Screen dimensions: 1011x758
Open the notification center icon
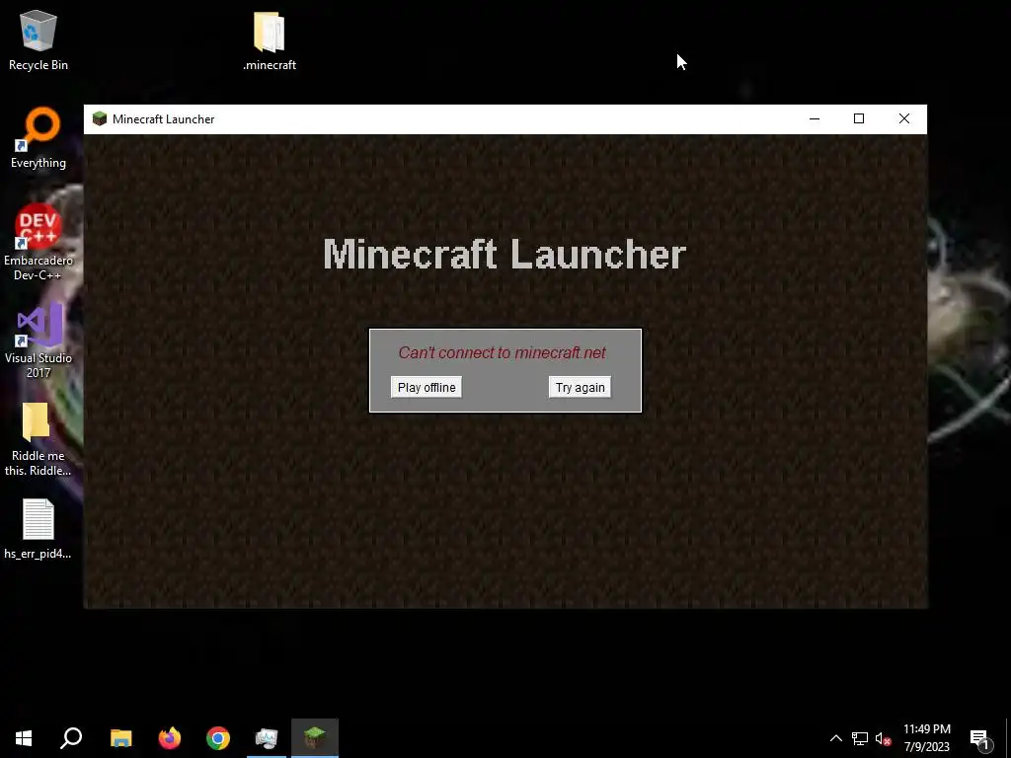[979, 738]
